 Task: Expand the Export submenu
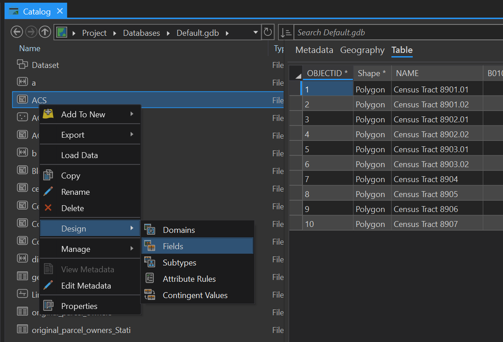132,135
